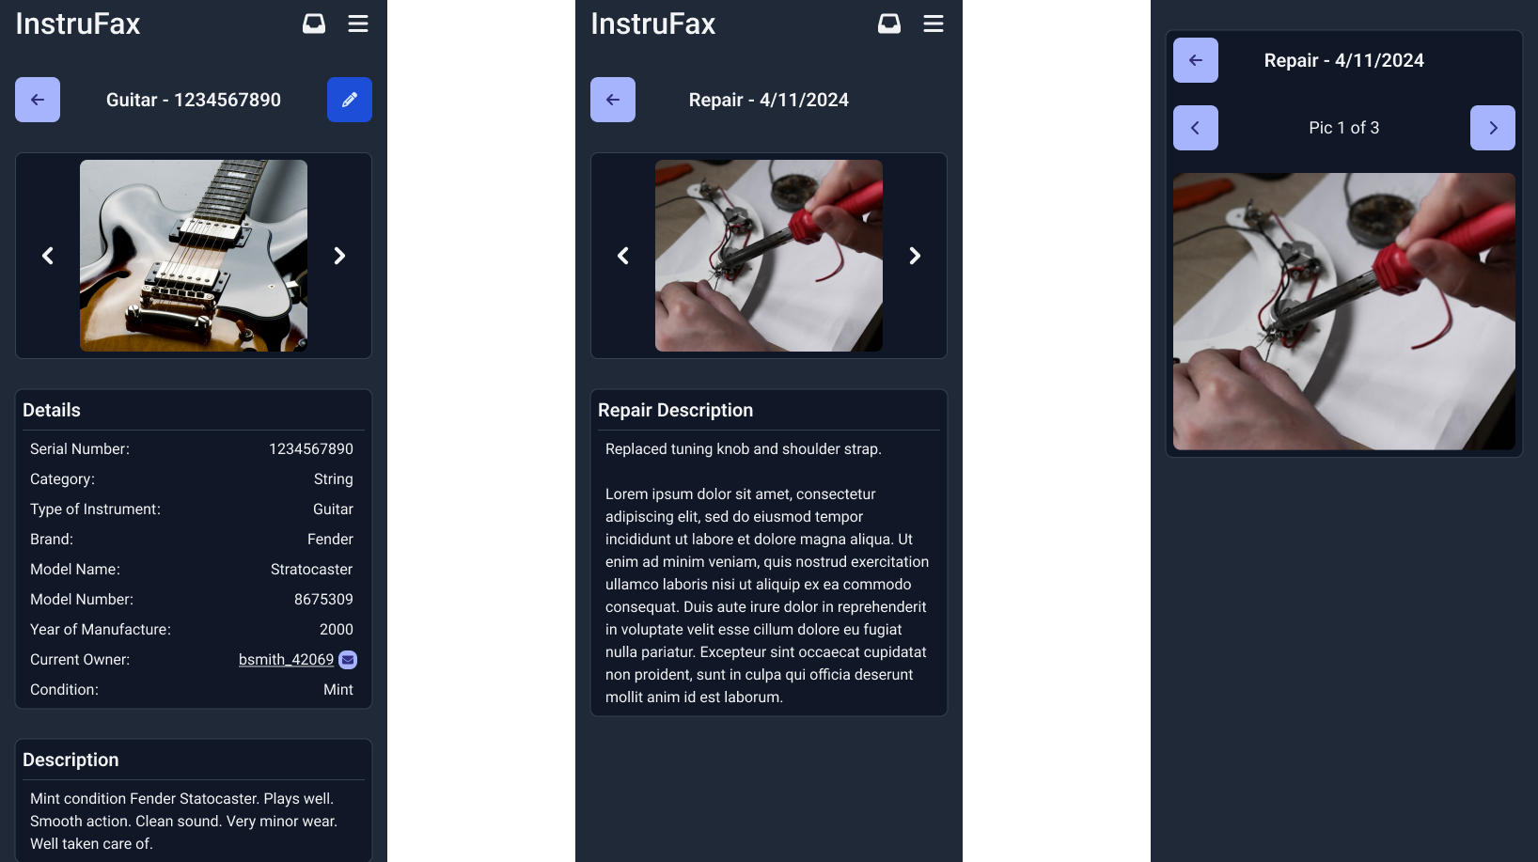The image size is (1538, 862).
Task: Click the InstruFax title on the Repair screen
Action: 651,24
